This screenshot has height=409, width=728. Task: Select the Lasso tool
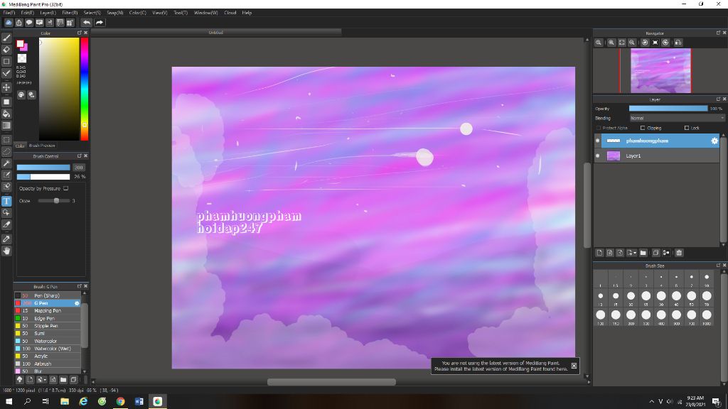coord(6,151)
